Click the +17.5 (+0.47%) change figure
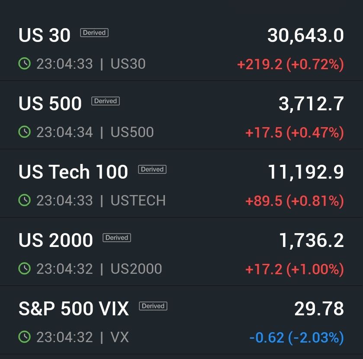The height and width of the screenshot is (359, 363). point(295,133)
